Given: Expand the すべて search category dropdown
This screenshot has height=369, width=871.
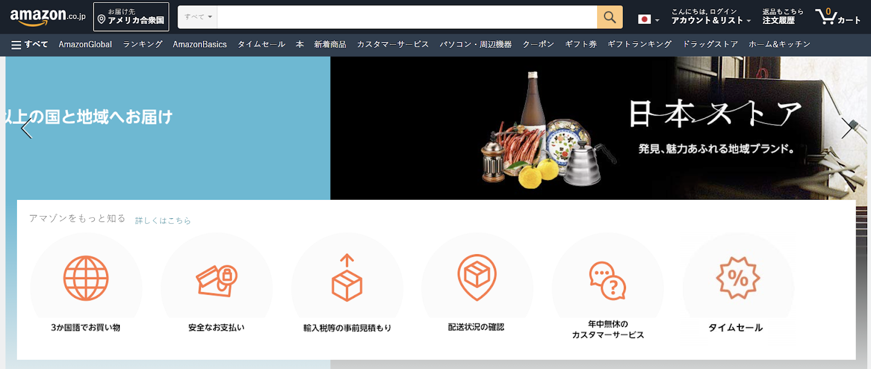Looking at the screenshot, I should 198,17.
